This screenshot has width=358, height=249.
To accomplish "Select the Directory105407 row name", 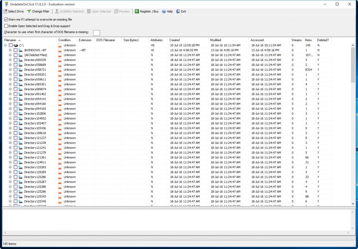I will pyautogui.click(x=35, y=123).
